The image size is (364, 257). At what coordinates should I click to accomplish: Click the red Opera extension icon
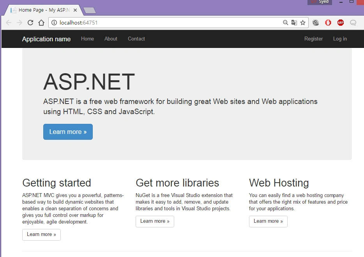point(328,23)
